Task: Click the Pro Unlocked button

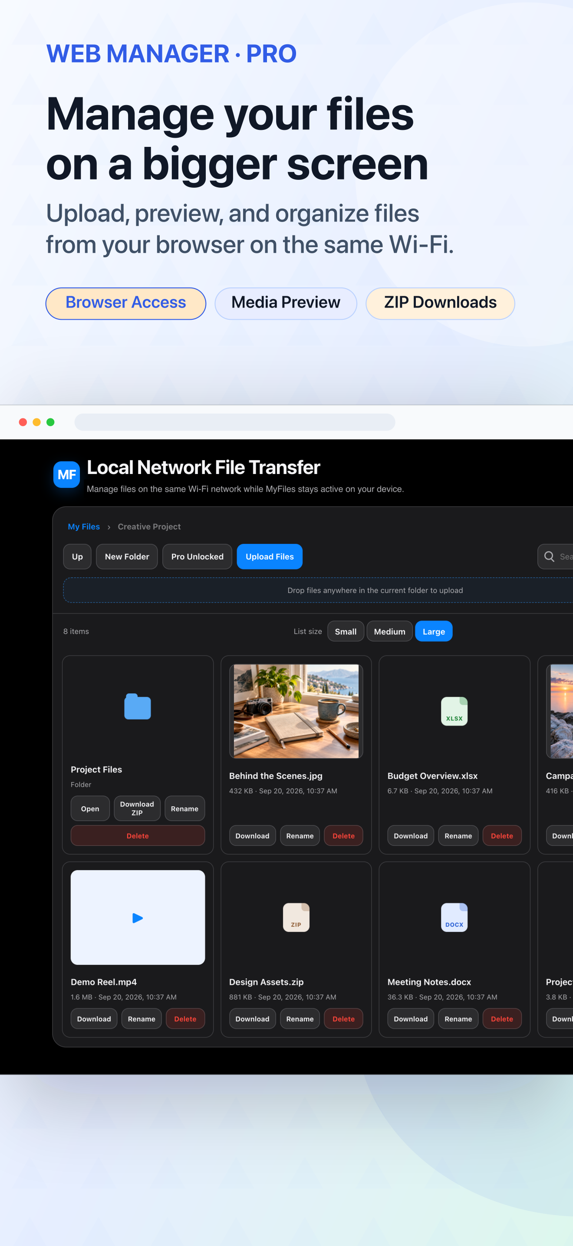Action: (x=197, y=556)
